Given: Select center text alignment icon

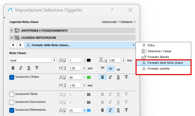Looking at the screenshot, I should (x=110, y=68).
